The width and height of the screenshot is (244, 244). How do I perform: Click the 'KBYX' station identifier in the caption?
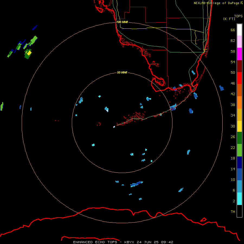[129, 242]
